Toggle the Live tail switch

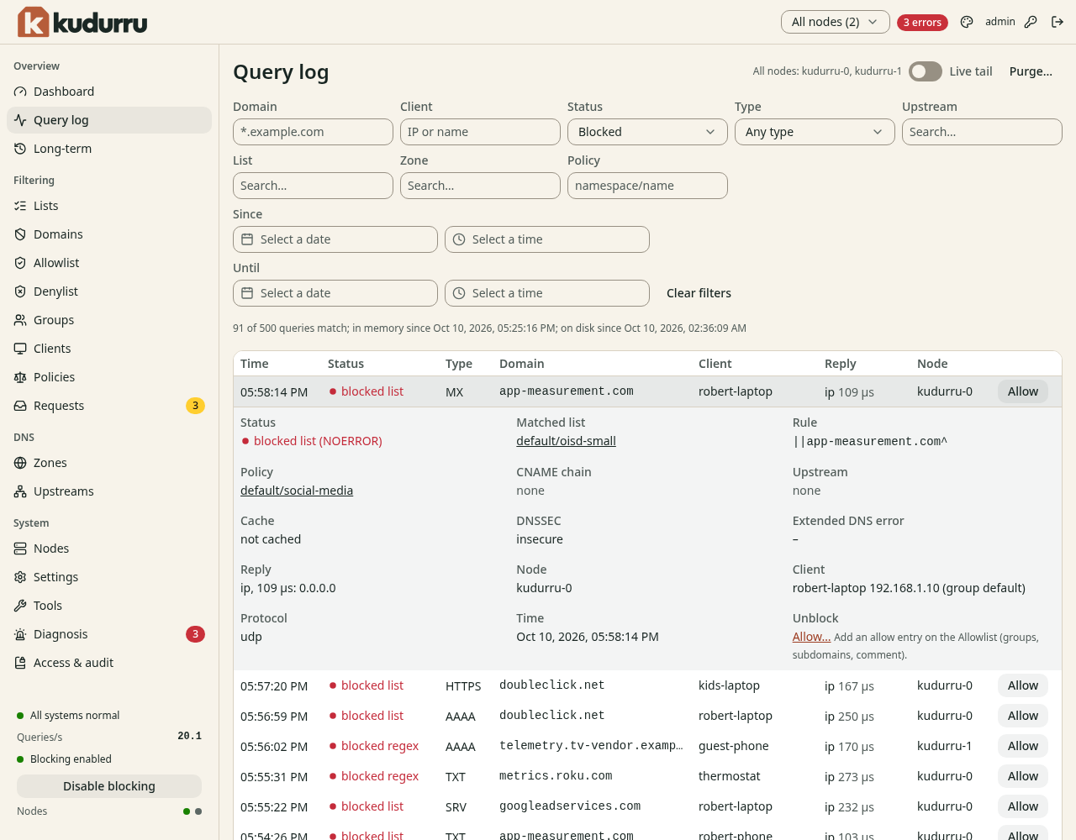926,71
